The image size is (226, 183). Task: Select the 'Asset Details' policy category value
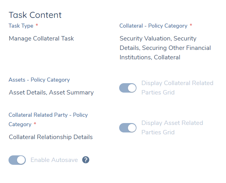pyautogui.click(x=28, y=93)
